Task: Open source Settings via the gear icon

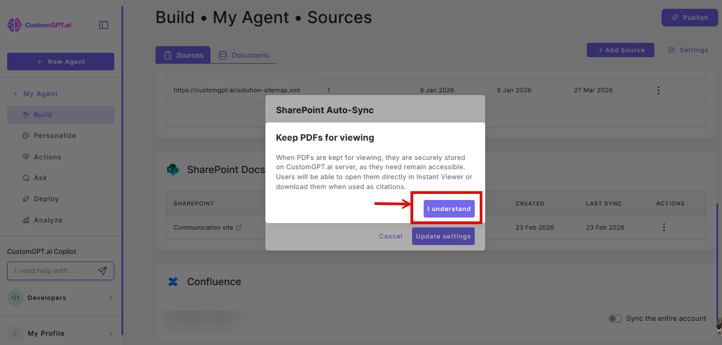Action: coord(671,49)
